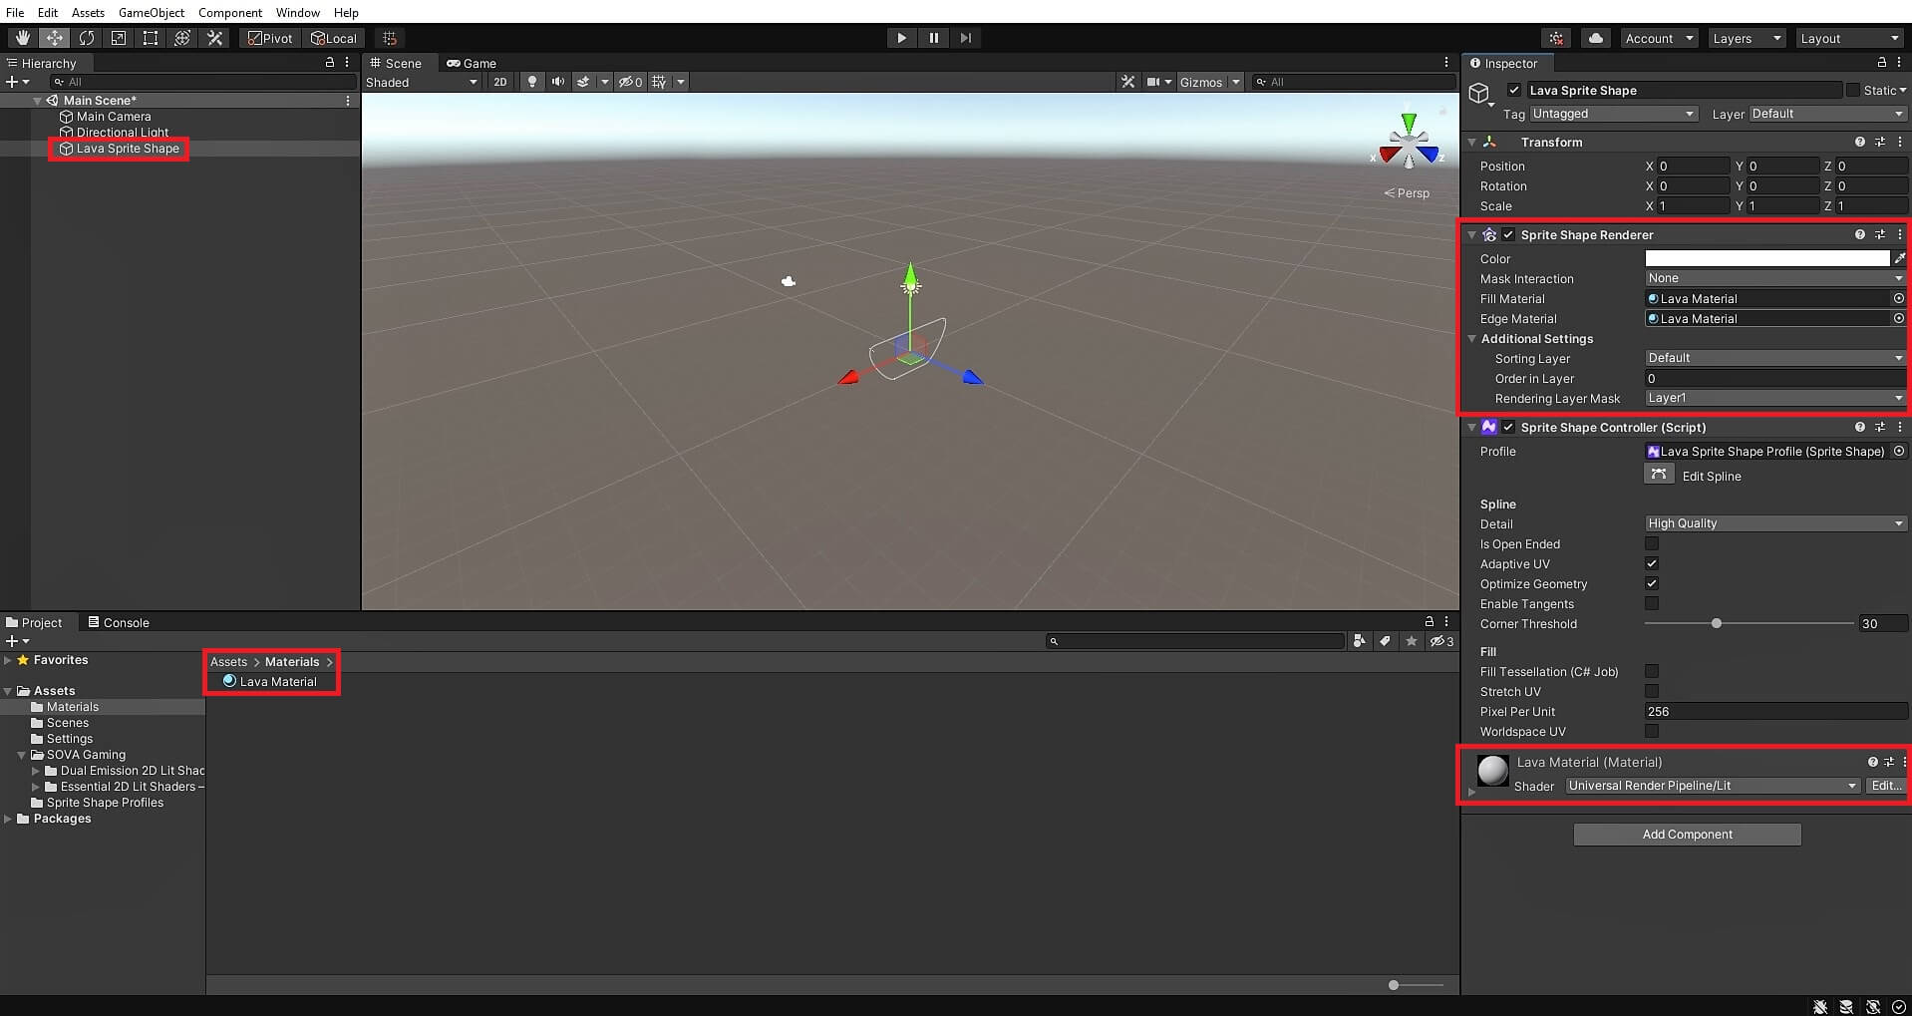Image resolution: width=1912 pixels, height=1016 pixels.
Task: Open the cloud services icon
Action: coord(1596,38)
